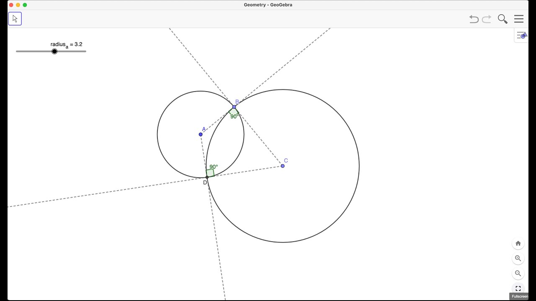Screen dimensions: 536x301
Task: Click the radius_a = 3.2 label
Action: point(66,45)
